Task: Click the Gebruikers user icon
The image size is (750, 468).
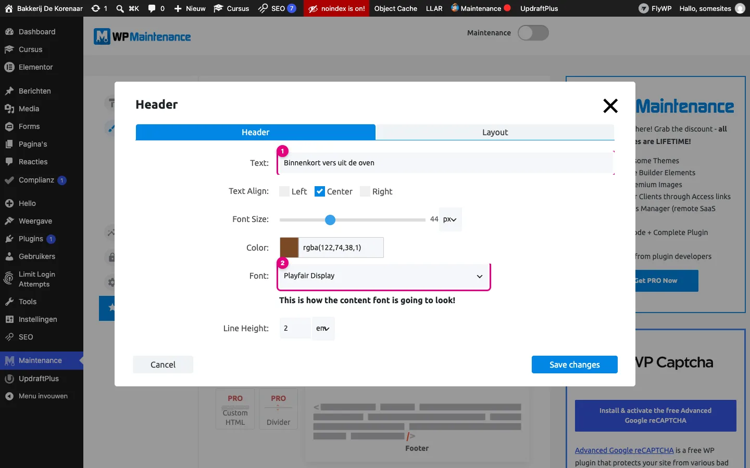Action: 9,256
